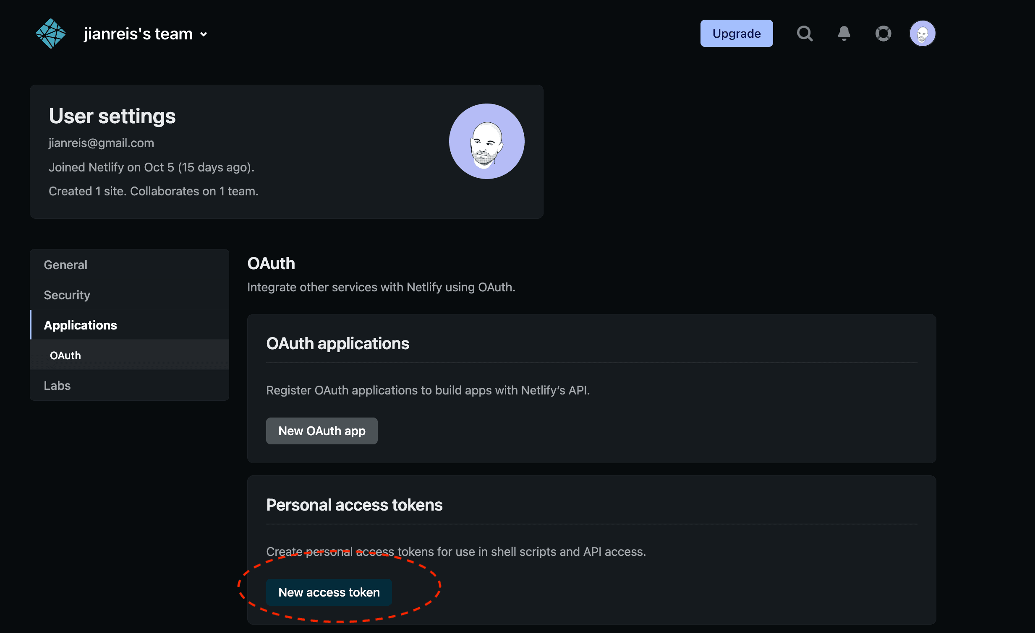Select the Applications menu item
The image size is (1035, 633).
coord(81,325)
